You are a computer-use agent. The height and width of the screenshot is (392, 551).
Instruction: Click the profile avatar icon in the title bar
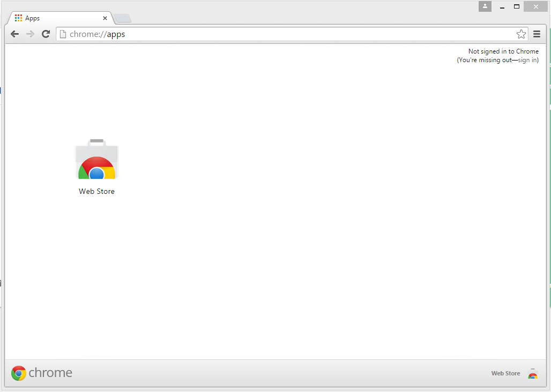(x=485, y=6)
